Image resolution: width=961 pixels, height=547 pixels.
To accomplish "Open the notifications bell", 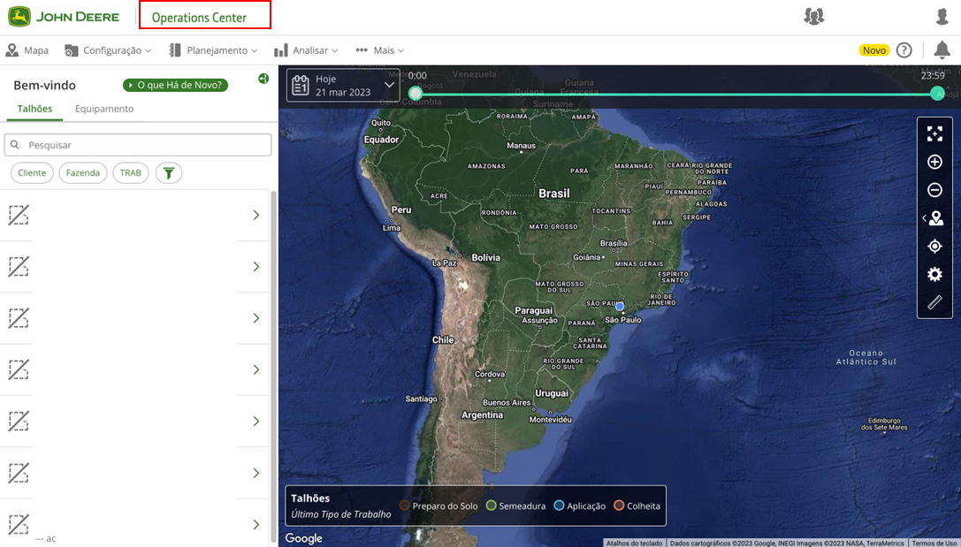I will pos(942,50).
